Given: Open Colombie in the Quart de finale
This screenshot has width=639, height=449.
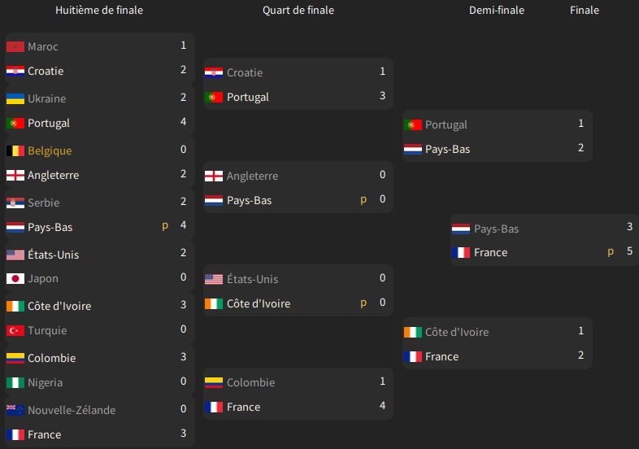Looking at the screenshot, I should (x=250, y=383).
